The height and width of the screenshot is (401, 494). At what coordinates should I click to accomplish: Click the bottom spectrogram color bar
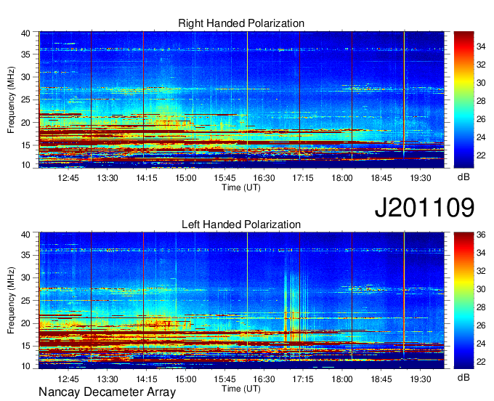[463, 300]
